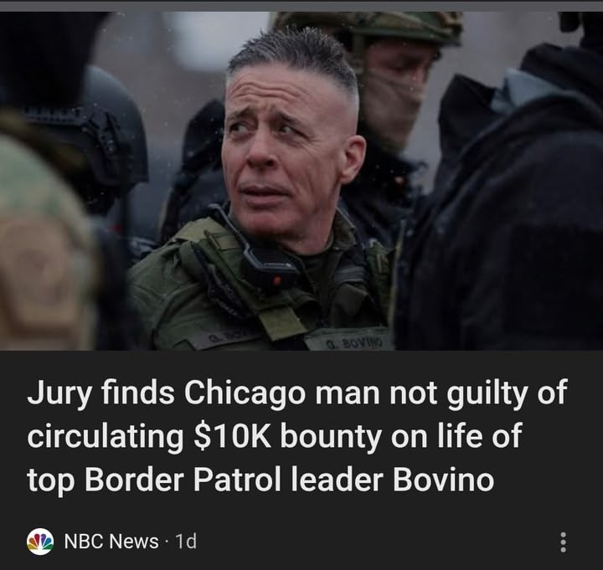
Task: Open the headline starting with Jury finds
Action: click(x=296, y=436)
